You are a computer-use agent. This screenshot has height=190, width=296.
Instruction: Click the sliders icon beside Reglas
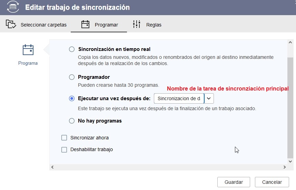(x=137, y=24)
